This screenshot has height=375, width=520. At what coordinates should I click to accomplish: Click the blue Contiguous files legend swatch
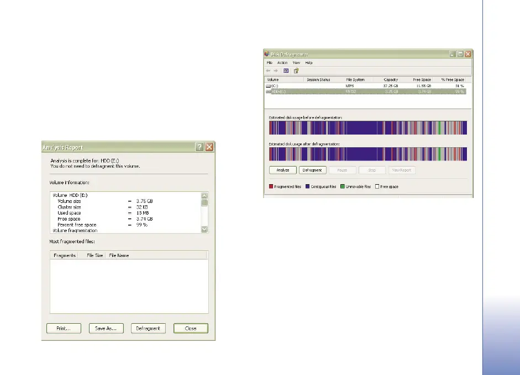(307, 186)
